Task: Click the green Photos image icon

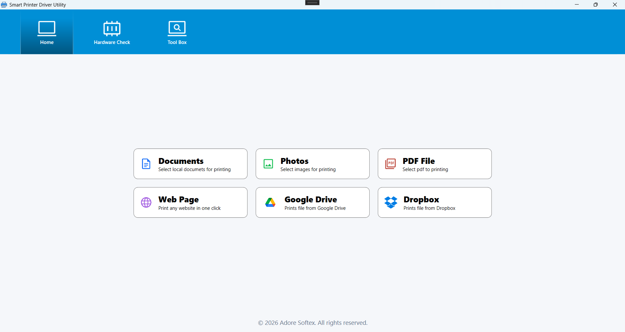Action: (x=268, y=164)
